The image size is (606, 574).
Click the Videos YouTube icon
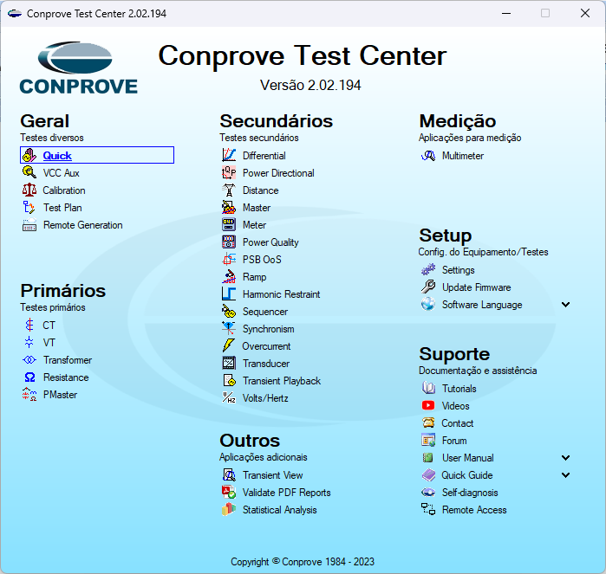click(x=428, y=406)
